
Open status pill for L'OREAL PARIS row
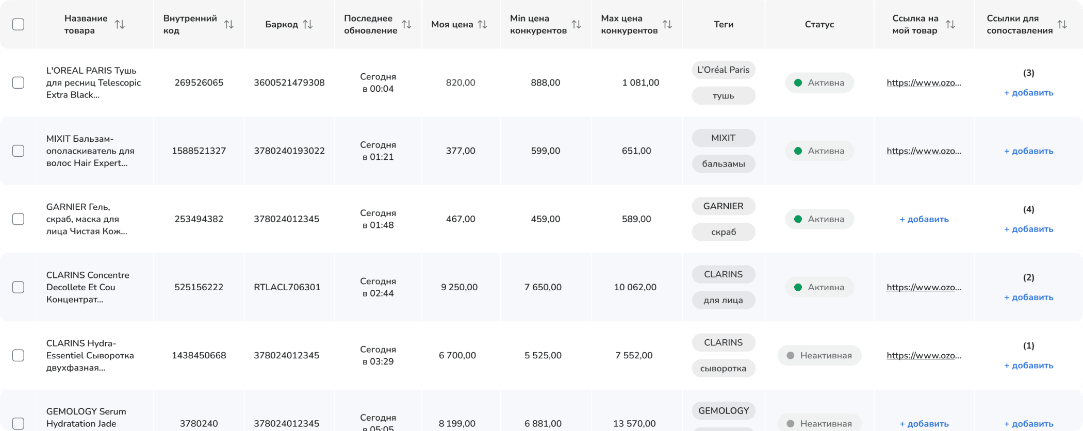819,82
